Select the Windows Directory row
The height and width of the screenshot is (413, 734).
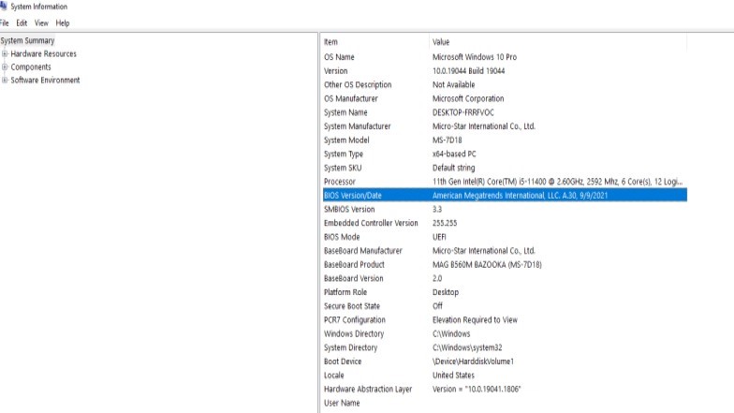(506, 333)
